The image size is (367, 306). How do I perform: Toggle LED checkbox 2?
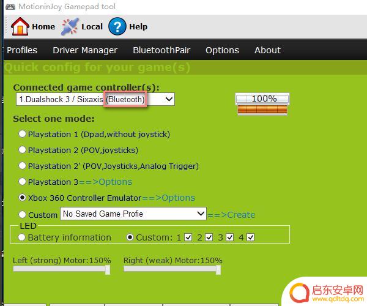click(209, 237)
